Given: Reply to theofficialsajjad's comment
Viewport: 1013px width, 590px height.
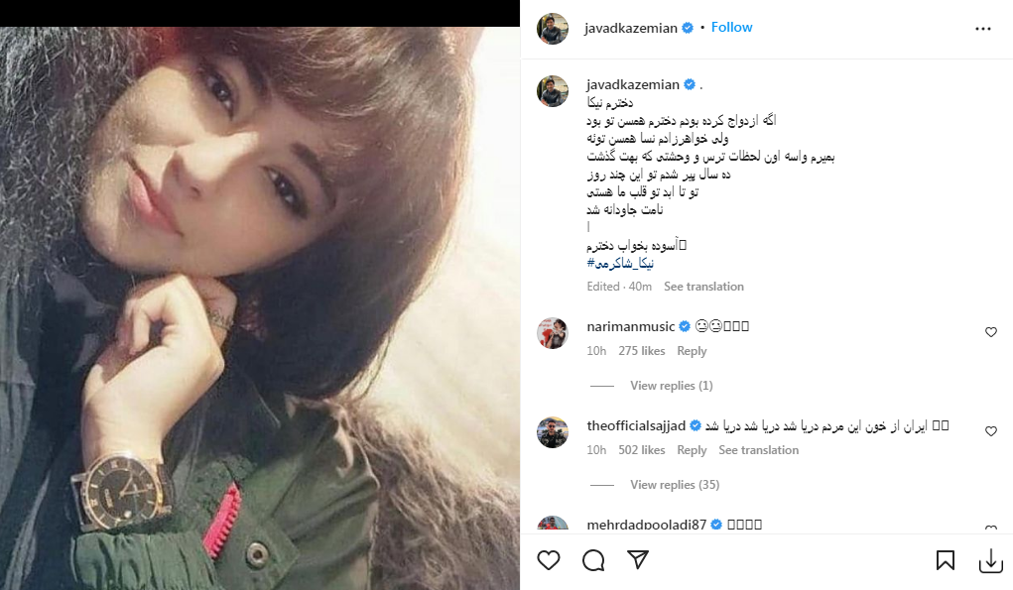Looking at the screenshot, I should [x=692, y=450].
